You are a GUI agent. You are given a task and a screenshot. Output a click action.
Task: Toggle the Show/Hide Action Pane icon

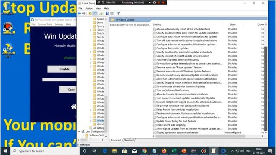tap(112, 13)
